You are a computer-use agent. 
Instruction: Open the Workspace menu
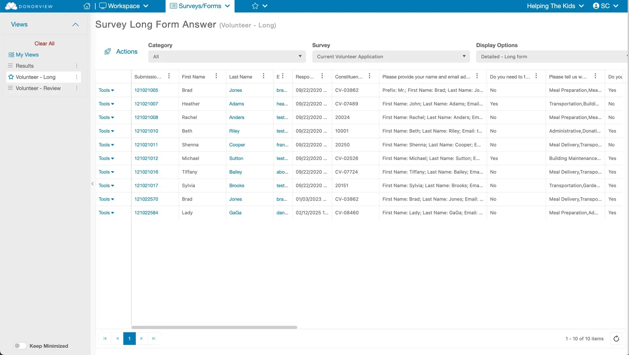pos(124,6)
